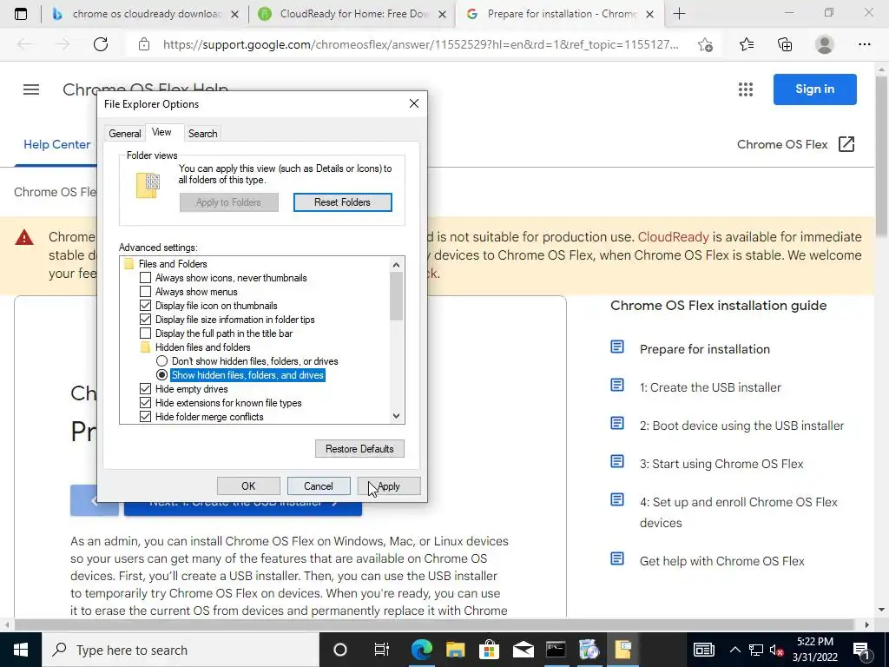
Task: Open the Google apps grid icon
Action: pos(746,89)
